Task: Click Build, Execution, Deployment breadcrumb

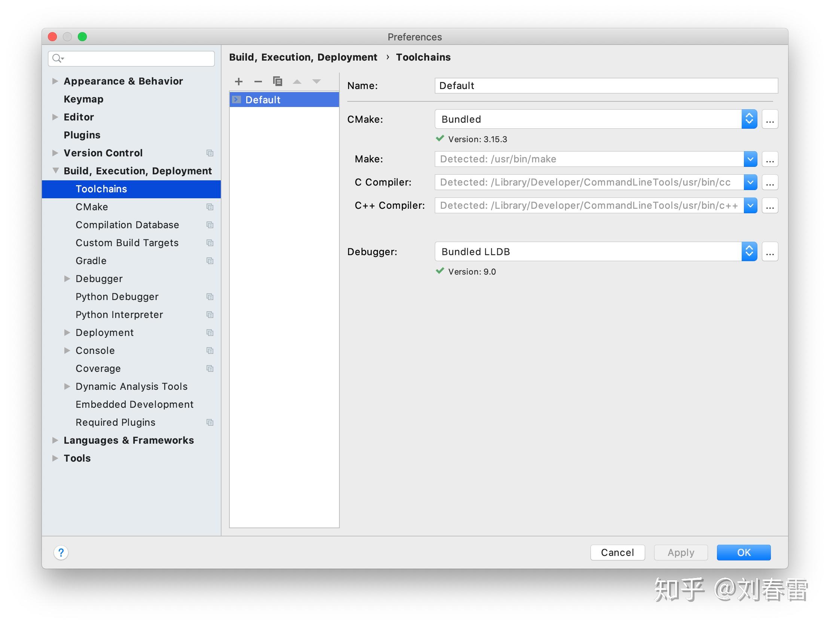Action: (303, 57)
